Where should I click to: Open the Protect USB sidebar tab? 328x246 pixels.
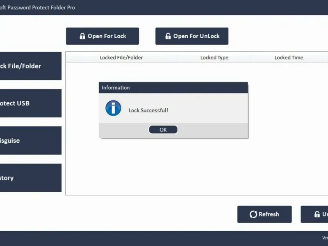coord(31,103)
